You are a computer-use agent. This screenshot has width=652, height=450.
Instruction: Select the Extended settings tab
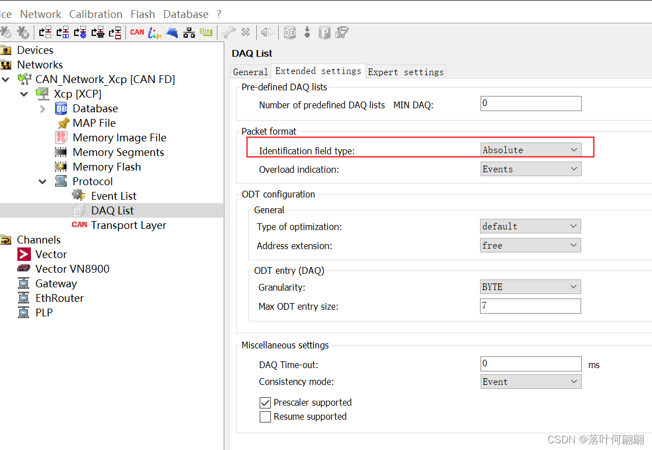point(318,71)
